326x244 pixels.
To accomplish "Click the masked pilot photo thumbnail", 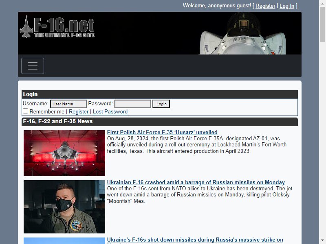I will (x=64, y=207).
